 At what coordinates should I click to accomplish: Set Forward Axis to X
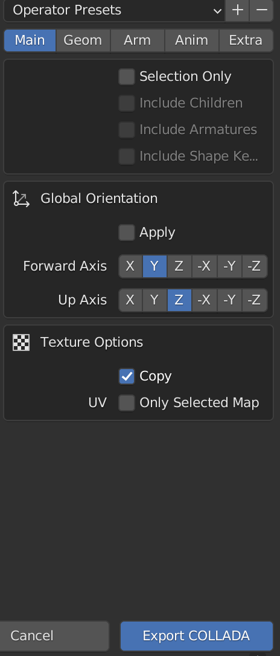[130, 266]
